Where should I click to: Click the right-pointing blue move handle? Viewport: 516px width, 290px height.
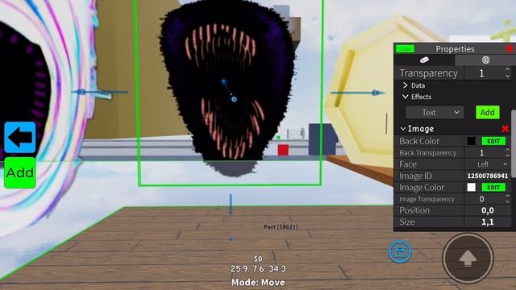pos(358,93)
